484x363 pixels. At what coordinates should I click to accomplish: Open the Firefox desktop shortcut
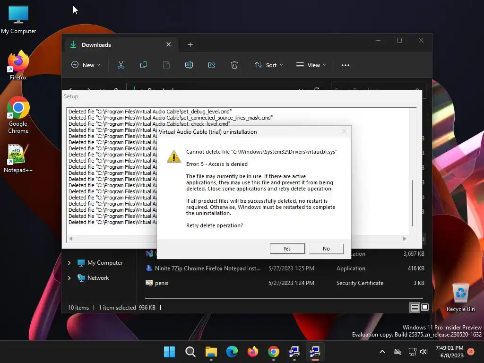coord(18,65)
